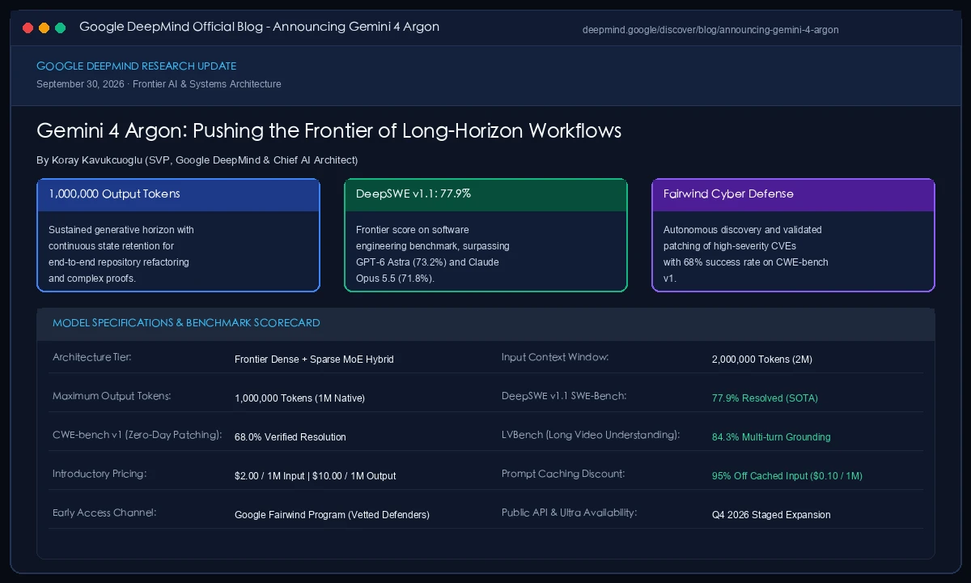The width and height of the screenshot is (971, 583).
Task: Click the yellow minimize window dot
Action: [45, 28]
